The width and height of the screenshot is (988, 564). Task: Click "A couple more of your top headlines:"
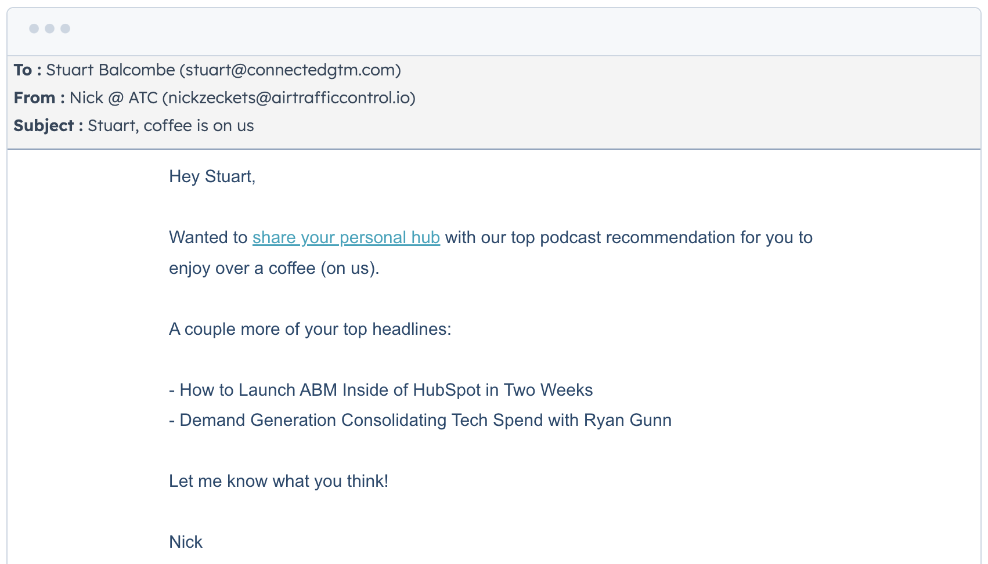(310, 329)
